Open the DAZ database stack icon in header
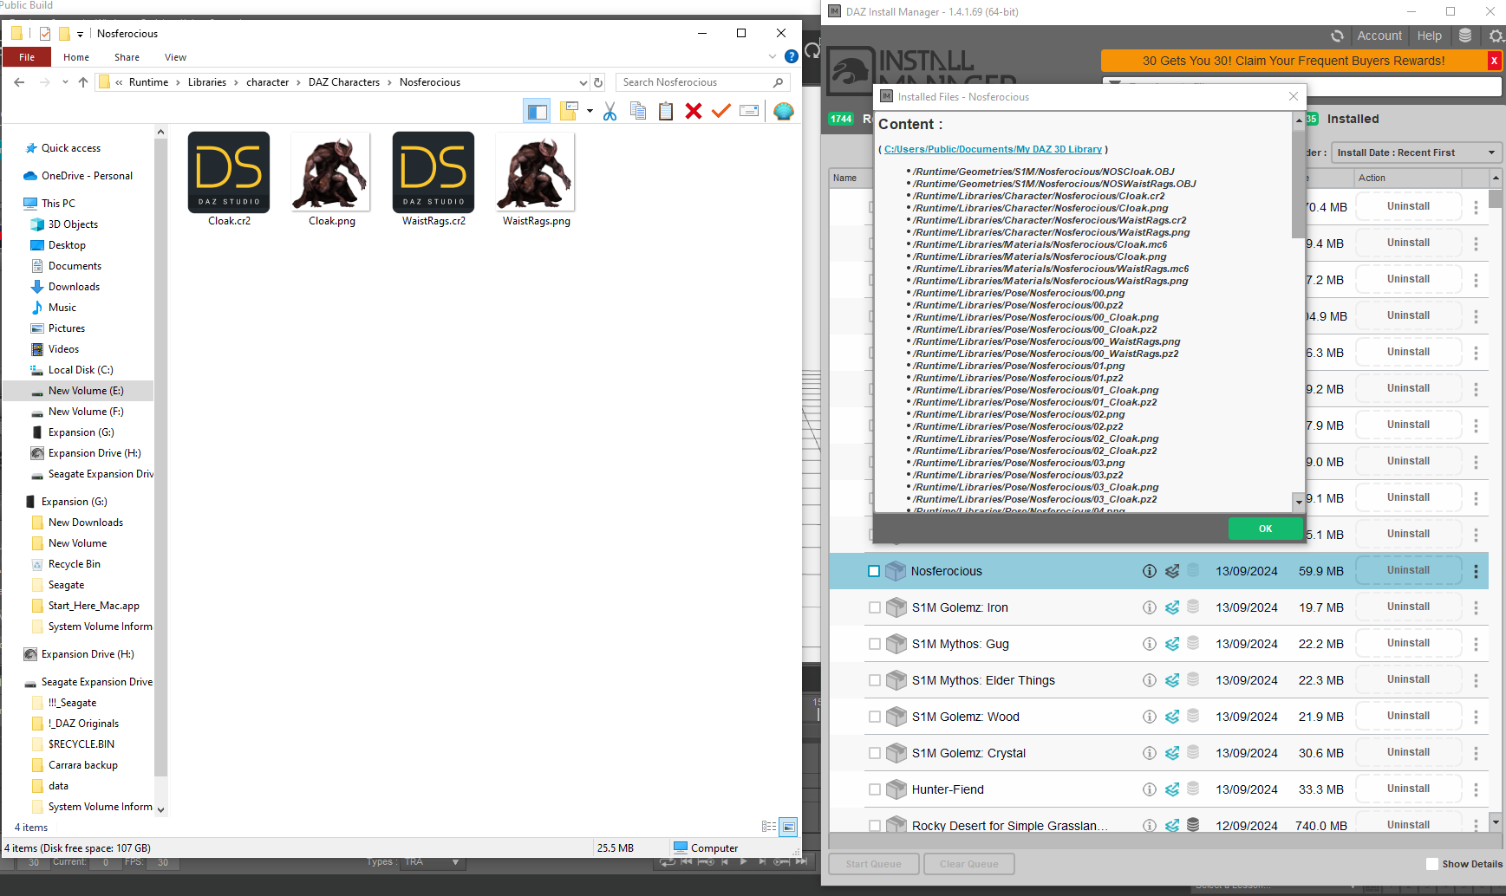 click(x=1465, y=36)
